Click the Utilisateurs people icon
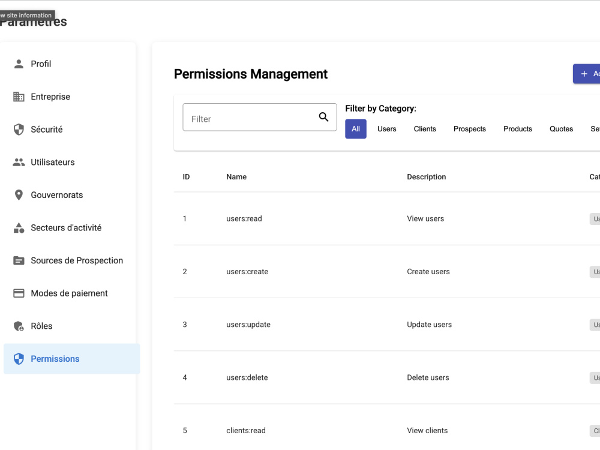The image size is (600, 450). coord(19,162)
